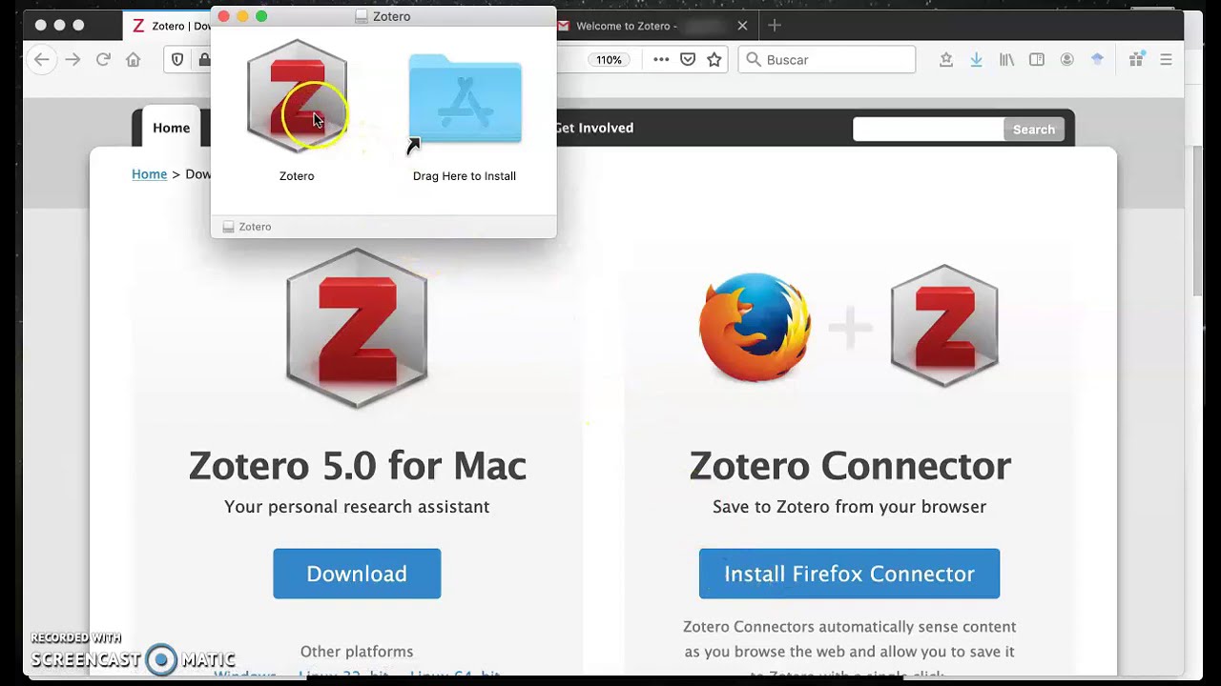Screen dimensions: 1221x686
Task: Open a new Firefox tab
Action: (775, 26)
